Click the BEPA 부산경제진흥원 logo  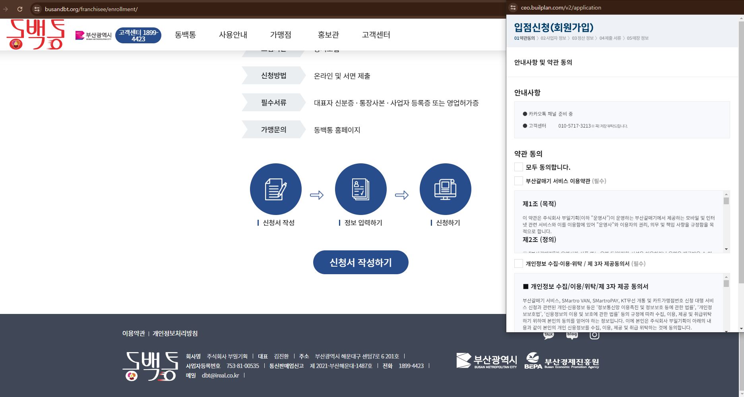pyautogui.click(x=562, y=361)
